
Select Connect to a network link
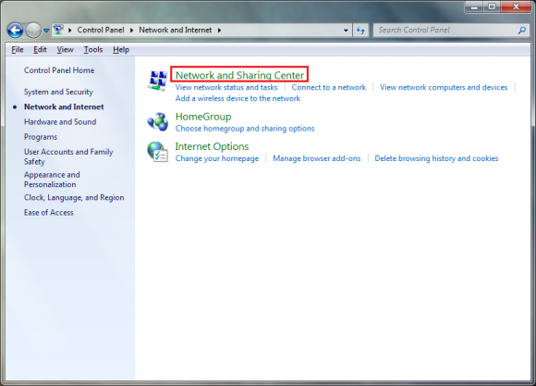(328, 87)
